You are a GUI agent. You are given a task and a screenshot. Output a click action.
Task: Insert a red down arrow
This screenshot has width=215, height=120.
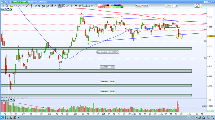click(72, 6)
